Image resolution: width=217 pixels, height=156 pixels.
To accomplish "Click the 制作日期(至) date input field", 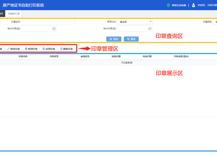I will tap(135, 29).
